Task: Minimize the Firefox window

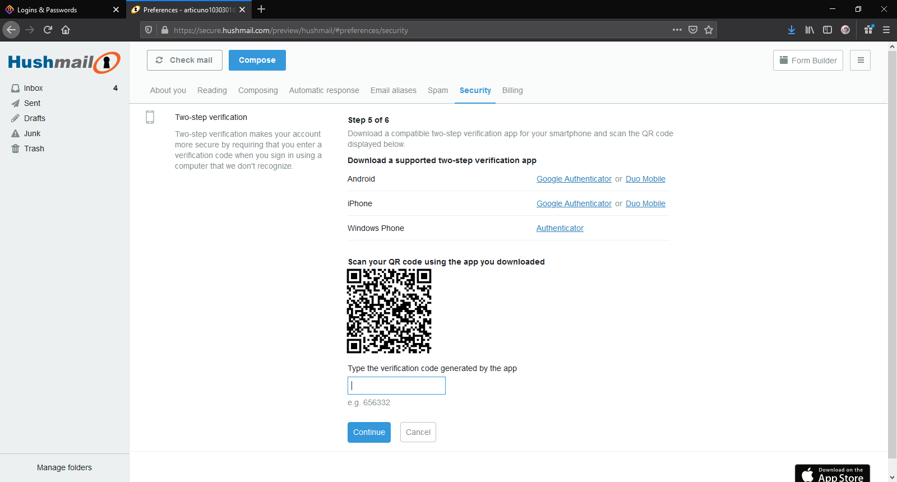Action: 833,9
